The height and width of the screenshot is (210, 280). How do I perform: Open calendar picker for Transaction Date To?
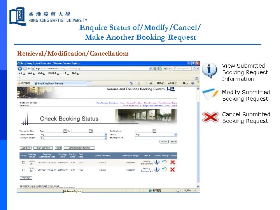point(91,131)
